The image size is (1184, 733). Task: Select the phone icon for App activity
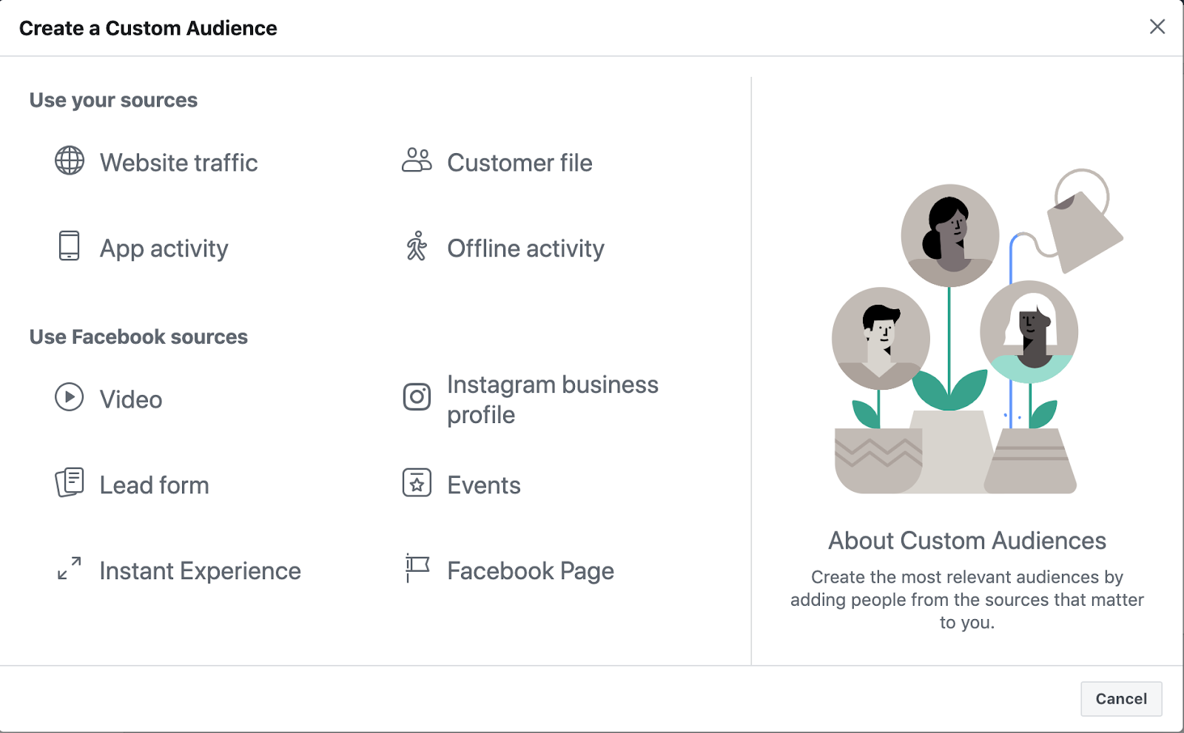tap(70, 246)
